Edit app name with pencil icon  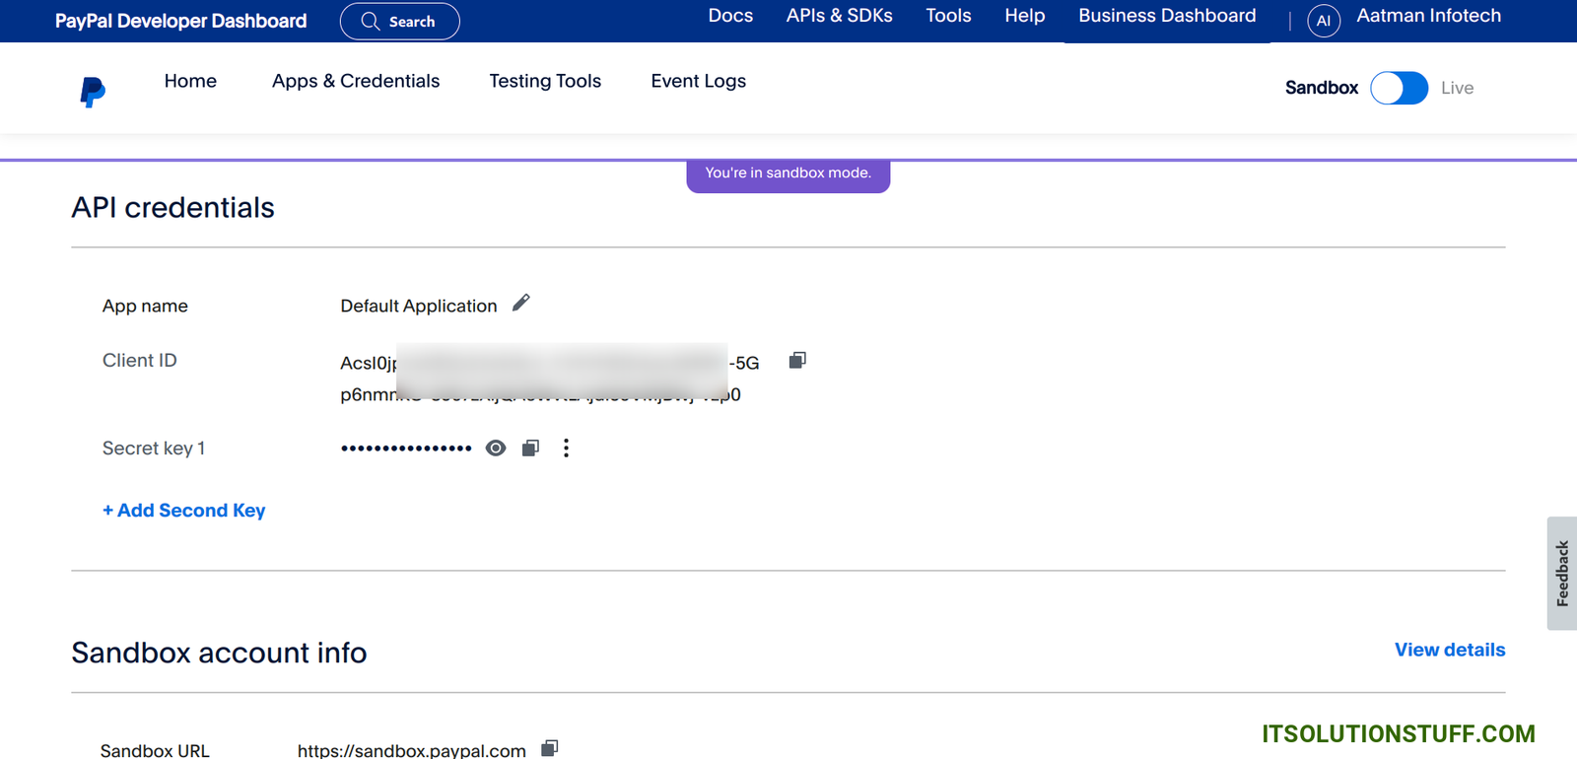[521, 304]
